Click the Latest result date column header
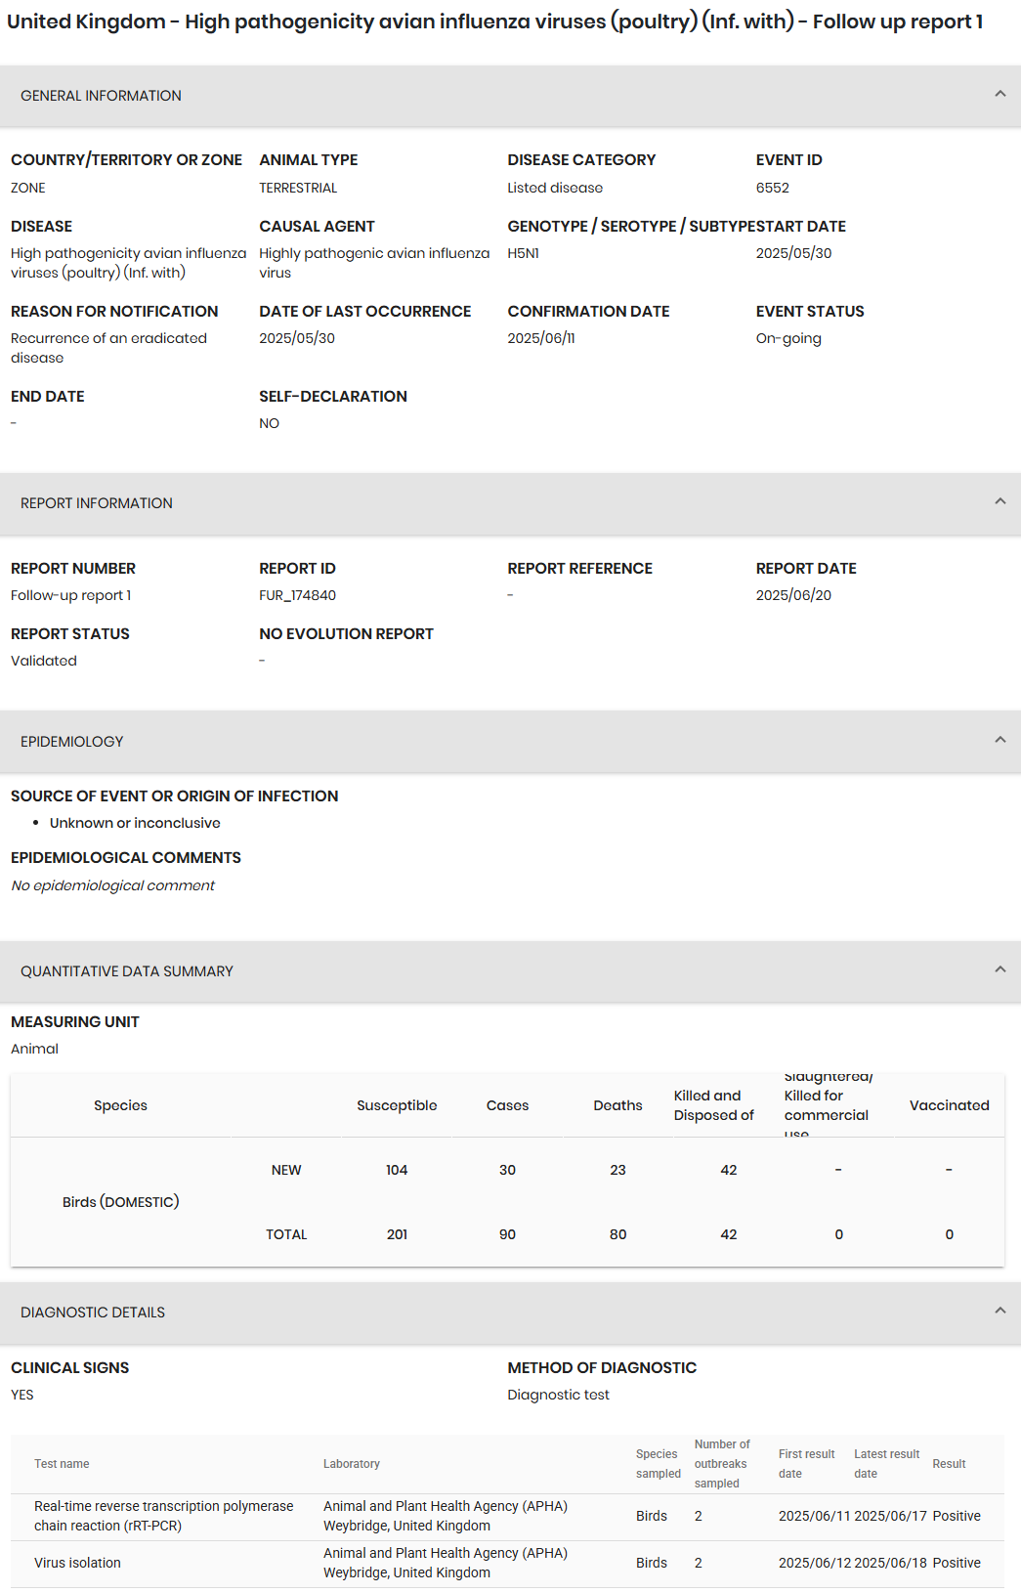The height and width of the screenshot is (1593, 1021). click(887, 1464)
